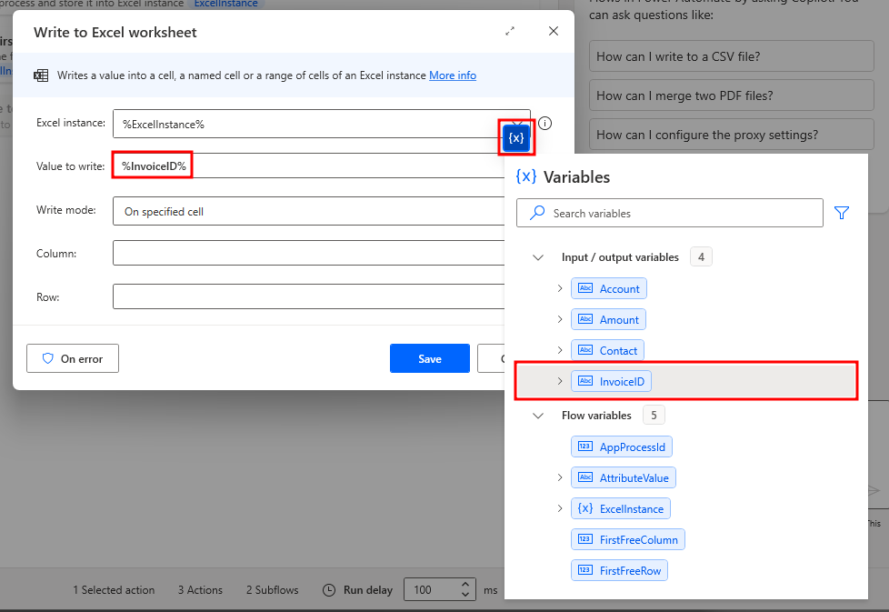Close the Write to Excel worksheet dialog
Screen dimensions: 889x612
[554, 31]
